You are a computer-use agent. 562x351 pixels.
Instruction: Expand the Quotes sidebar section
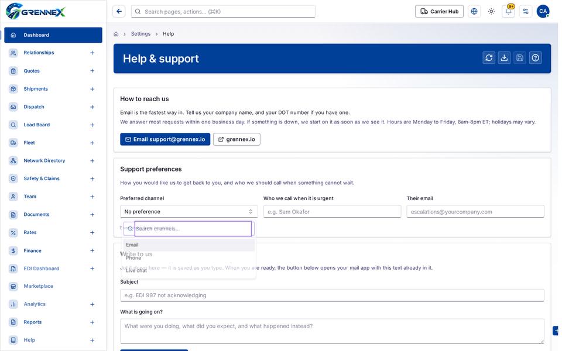[92, 71]
